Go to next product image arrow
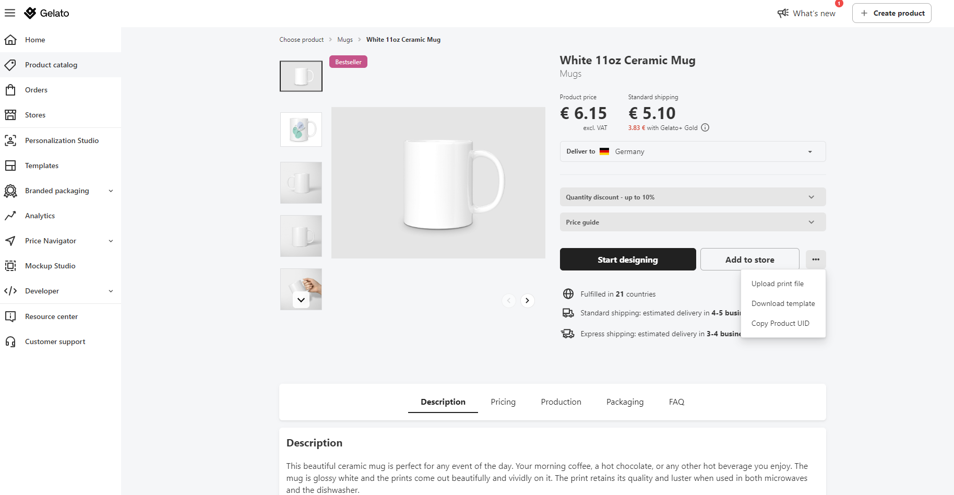The image size is (954, 495). tap(527, 300)
